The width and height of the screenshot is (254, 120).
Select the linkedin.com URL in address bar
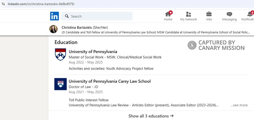pos(41,4)
